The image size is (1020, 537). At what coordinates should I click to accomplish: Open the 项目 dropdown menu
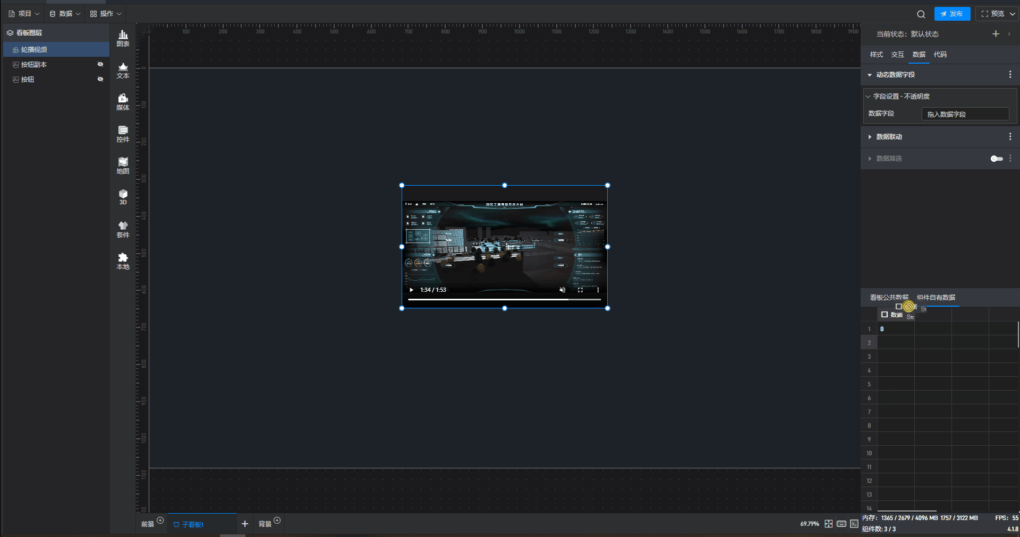24,14
